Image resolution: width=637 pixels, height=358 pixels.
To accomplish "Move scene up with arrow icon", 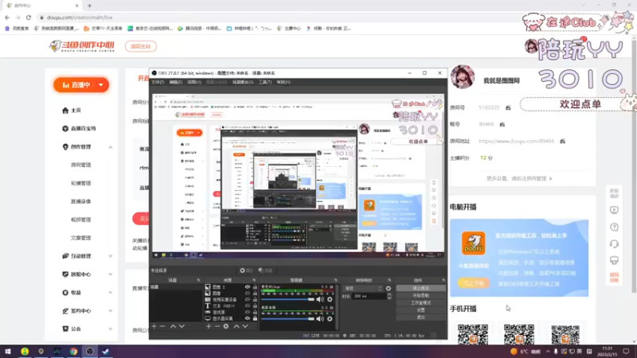I will coord(173,326).
